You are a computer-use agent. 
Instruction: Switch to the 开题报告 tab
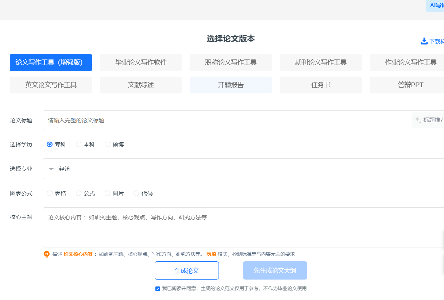(x=231, y=85)
